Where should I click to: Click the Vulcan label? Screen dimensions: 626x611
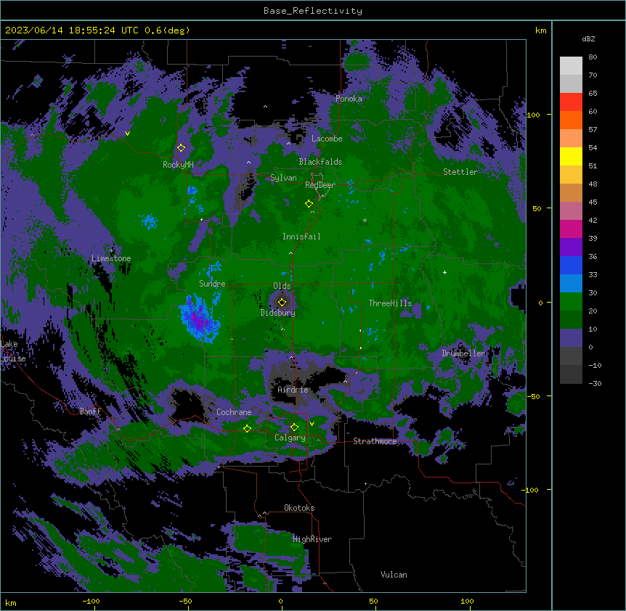tap(394, 575)
